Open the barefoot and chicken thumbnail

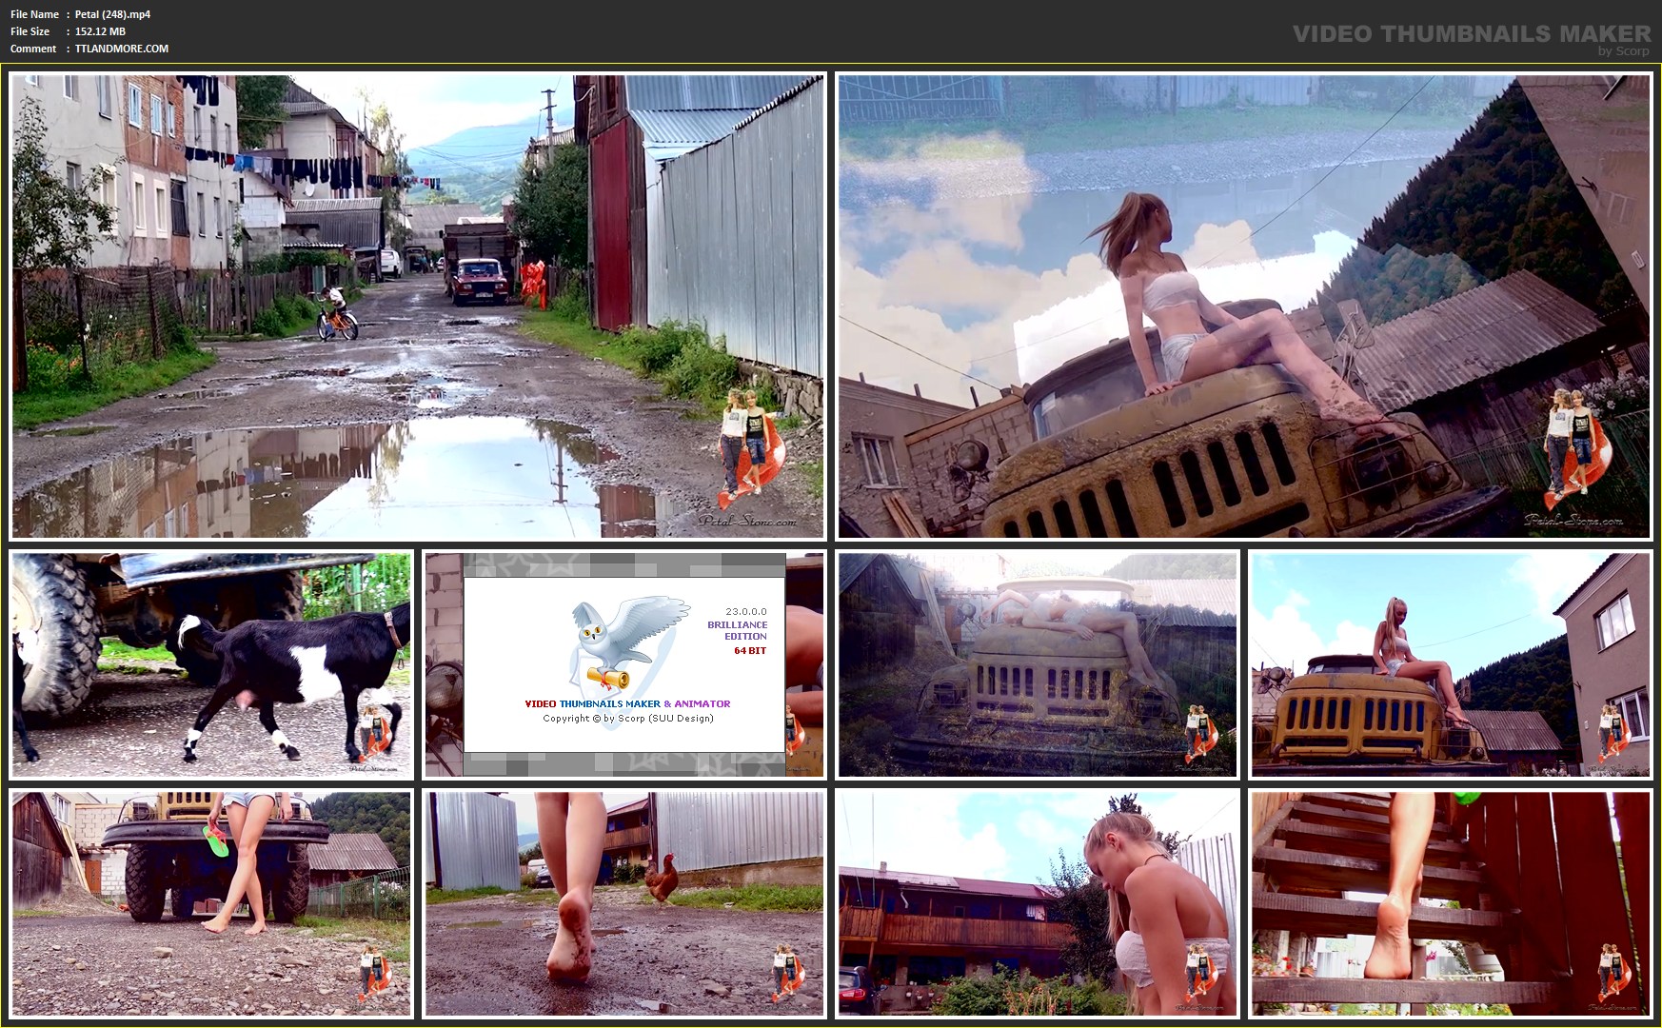point(624,903)
